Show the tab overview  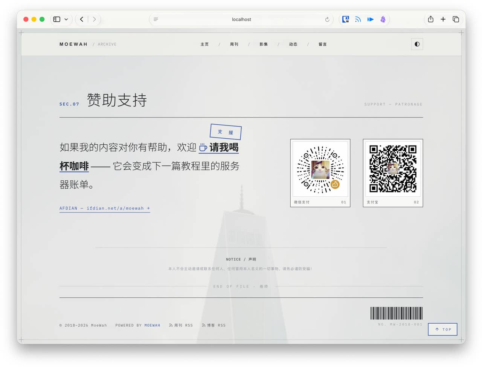(456, 19)
